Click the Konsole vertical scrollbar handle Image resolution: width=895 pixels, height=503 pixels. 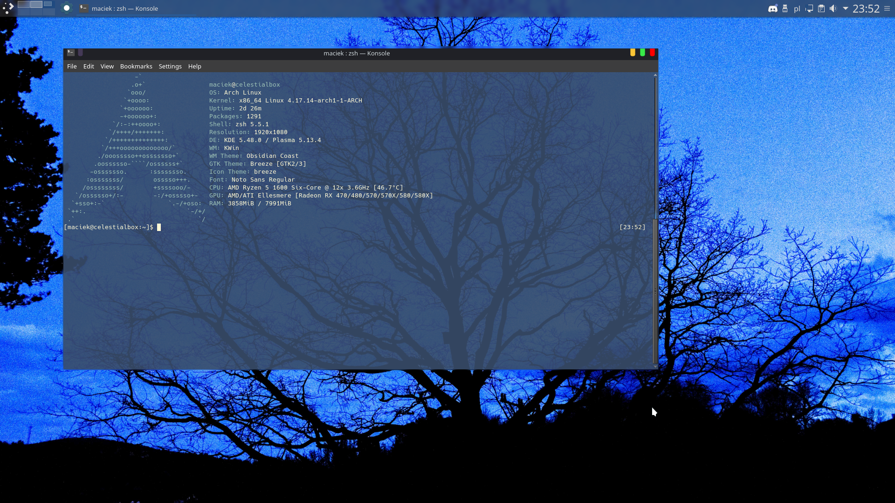(655, 291)
